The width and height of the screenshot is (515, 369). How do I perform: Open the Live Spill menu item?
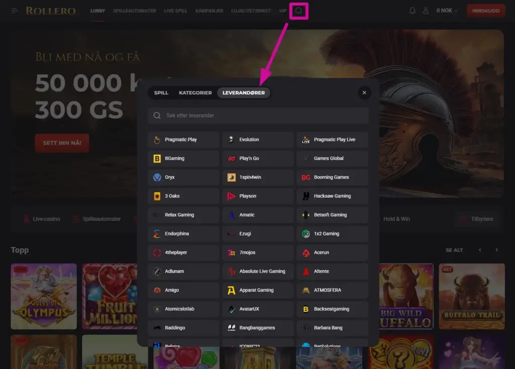click(176, 11)
